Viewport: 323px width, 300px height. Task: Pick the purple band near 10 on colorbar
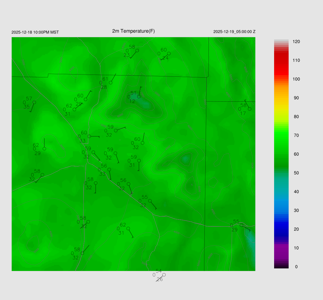[281, 248]
